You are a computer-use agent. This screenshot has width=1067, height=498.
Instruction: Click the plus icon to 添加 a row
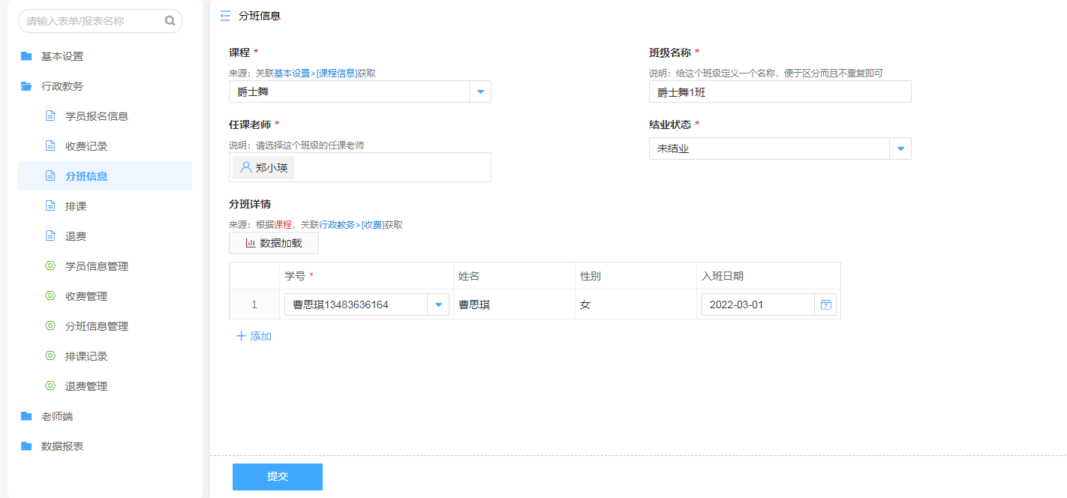point(241,336)
